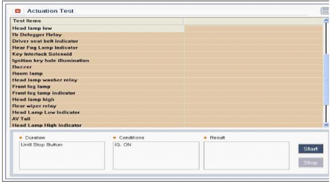The width and height of the screenshot is (331, 185).
Task: Click the Stop button
Action: 311,163
